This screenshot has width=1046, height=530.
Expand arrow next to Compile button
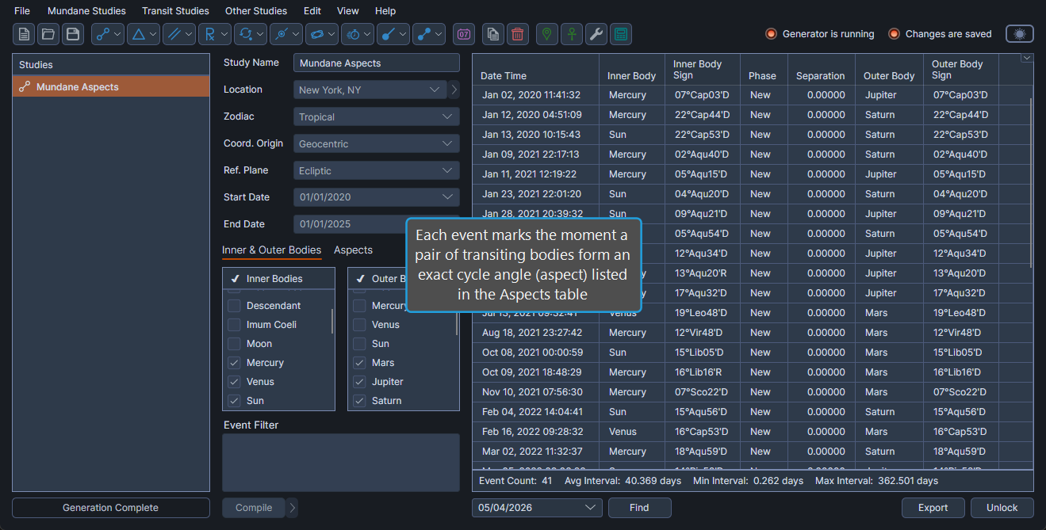point(293,508)
